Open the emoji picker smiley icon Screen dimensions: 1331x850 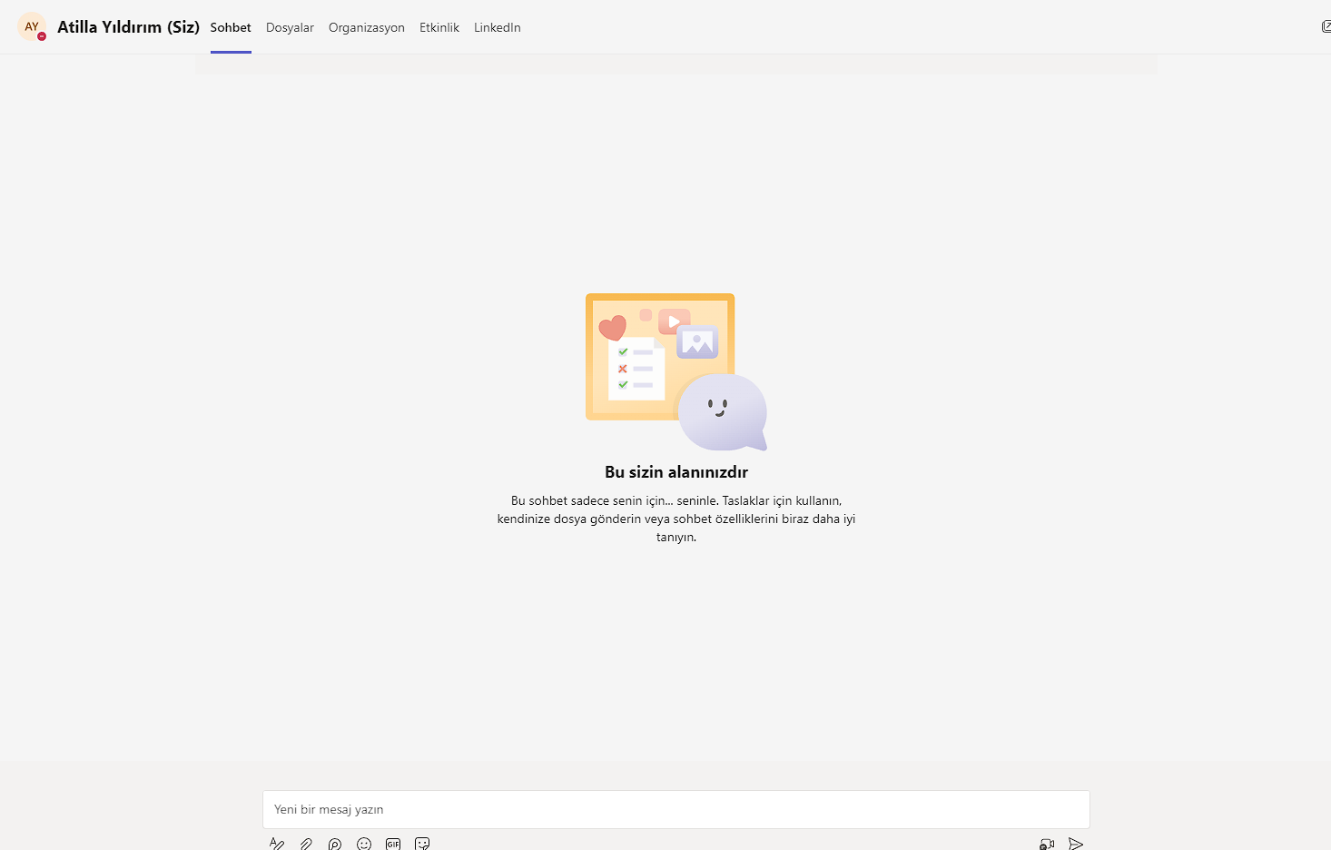click(x=364, y=844)
